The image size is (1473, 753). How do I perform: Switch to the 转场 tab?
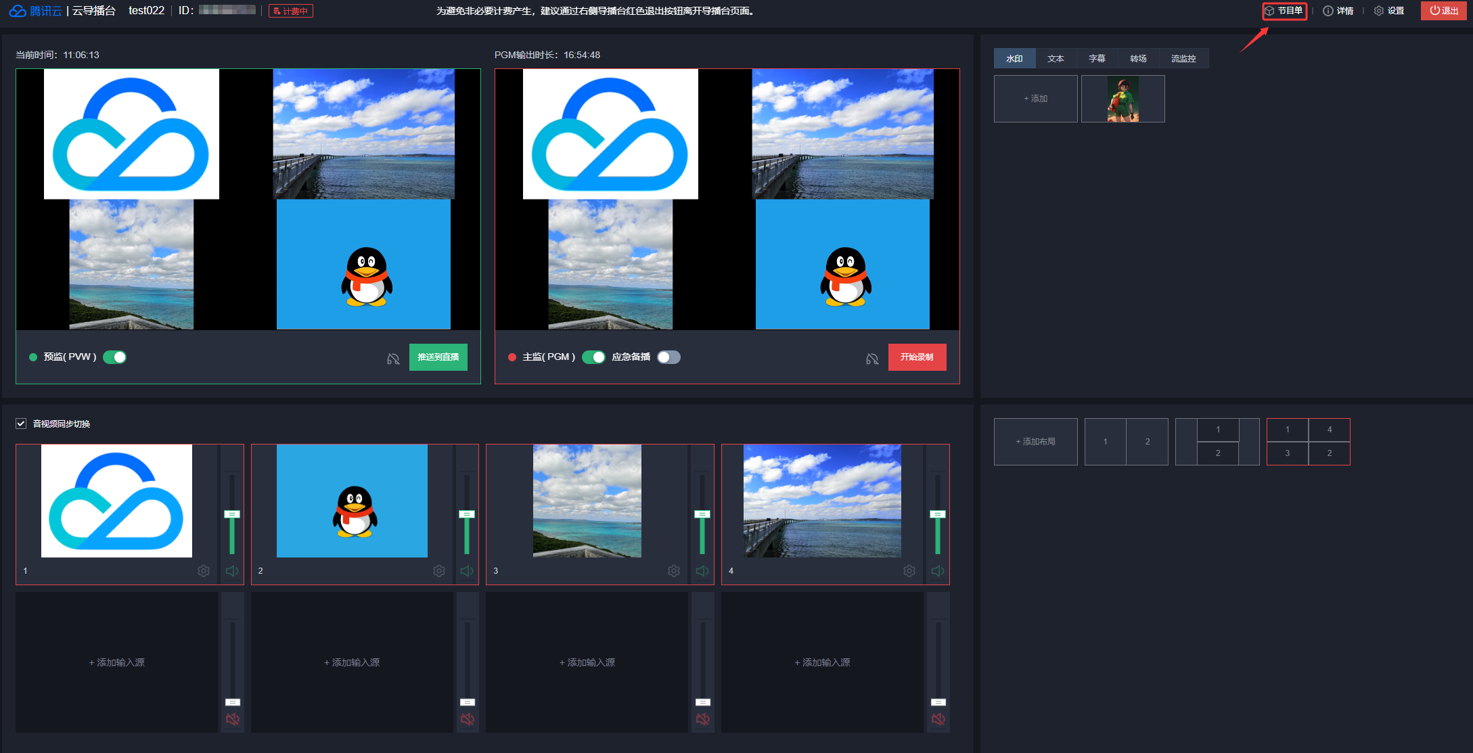coord(1138,59)
